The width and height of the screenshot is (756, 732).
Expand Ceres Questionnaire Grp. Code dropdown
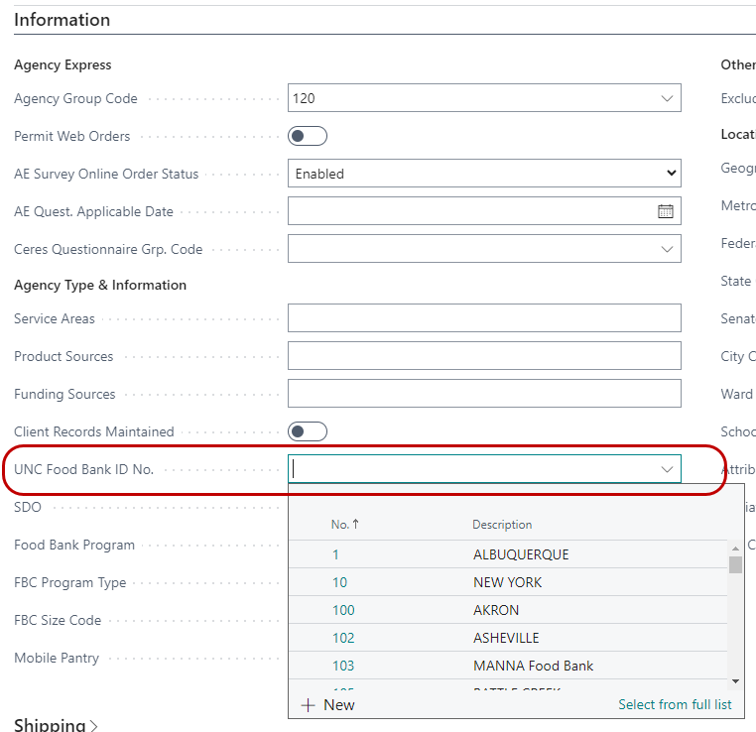pos(667,249)
